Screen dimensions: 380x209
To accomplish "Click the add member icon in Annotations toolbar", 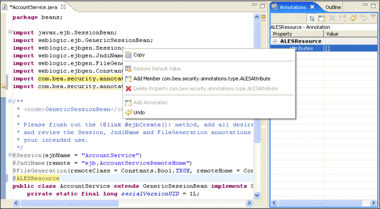I will (x=322, y=18).
